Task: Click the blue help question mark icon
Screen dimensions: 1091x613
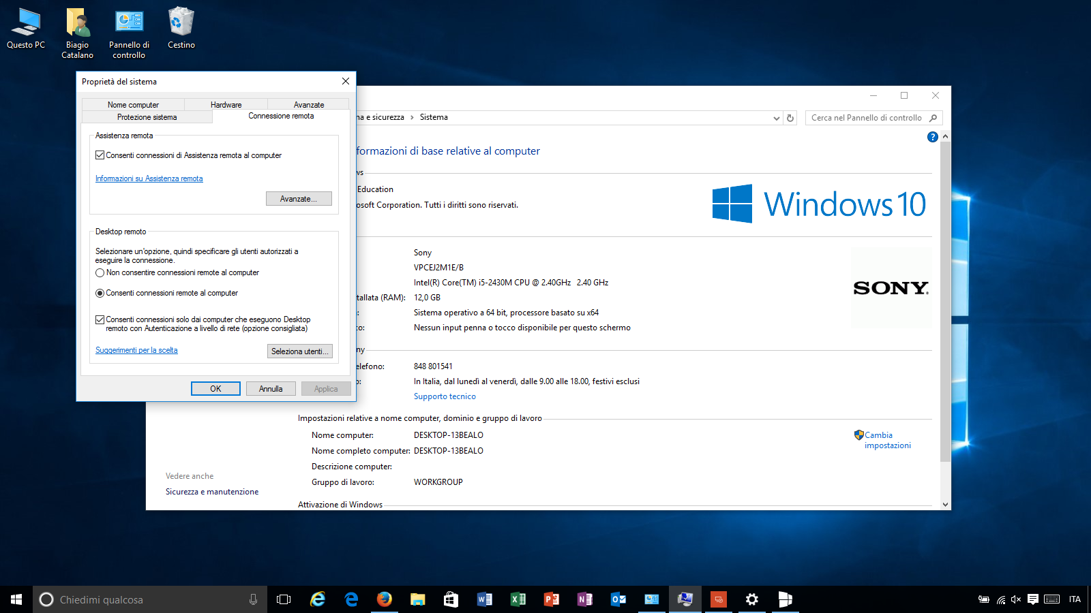Action: click(x=933, y=137)
